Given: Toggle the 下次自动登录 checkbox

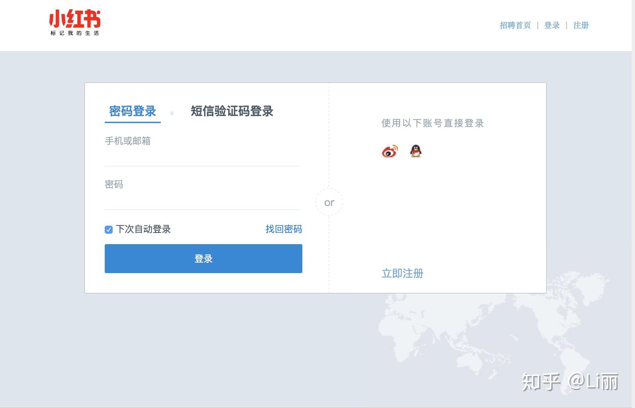Looking at the screenshot, I should click(x=109, y=229).
